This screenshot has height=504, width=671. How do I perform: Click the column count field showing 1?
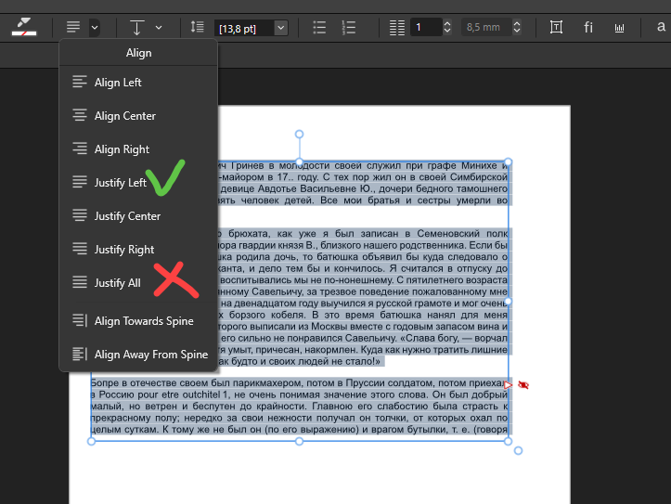425,28
